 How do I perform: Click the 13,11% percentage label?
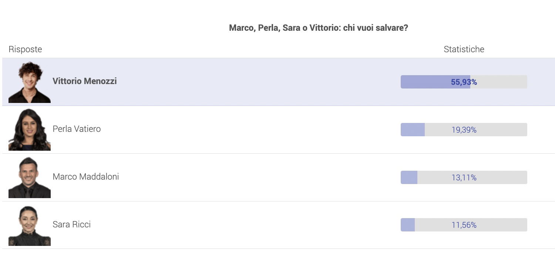464,178
